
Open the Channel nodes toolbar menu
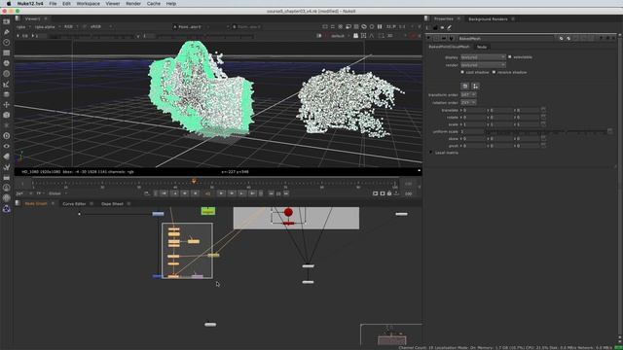[7, 52]
